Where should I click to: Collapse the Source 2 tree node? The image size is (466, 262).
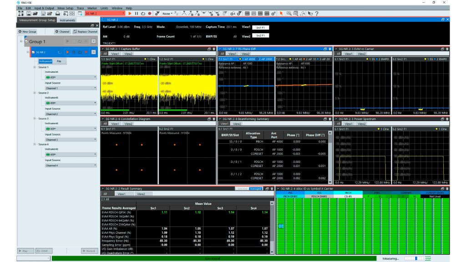point(35,93)
